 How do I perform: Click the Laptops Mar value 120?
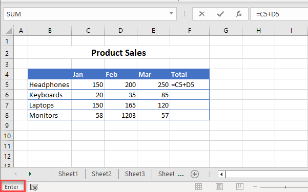point(153,105)
